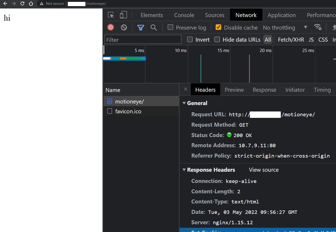This screenshot has width=336, height=232.
Task: Select the favicon.ico request row
Action: click(141, 111)
